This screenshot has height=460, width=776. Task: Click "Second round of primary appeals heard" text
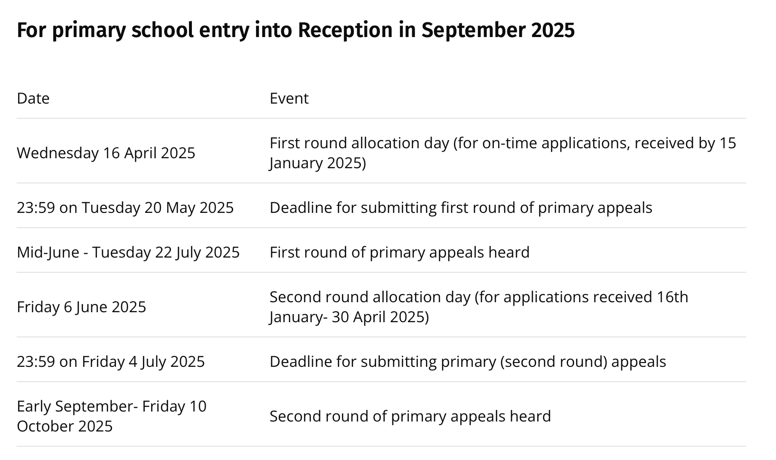[410, 416]
